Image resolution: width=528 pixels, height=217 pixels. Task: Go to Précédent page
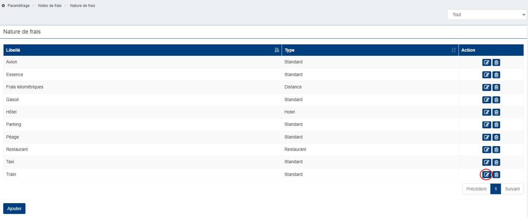pyautogui.click(x=476, y=189)
